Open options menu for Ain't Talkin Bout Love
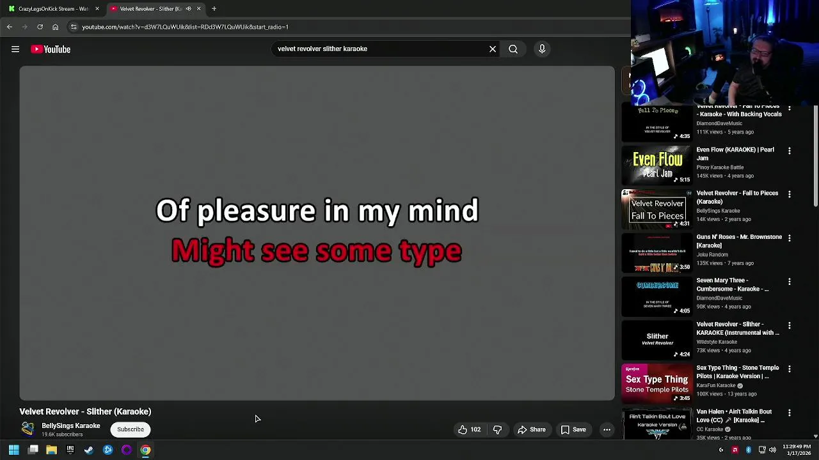The image size is (819, 460). tap(790, 413)
